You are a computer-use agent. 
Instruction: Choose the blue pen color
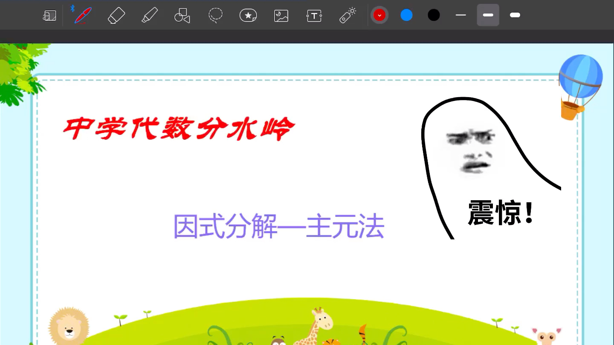(406, 15)
